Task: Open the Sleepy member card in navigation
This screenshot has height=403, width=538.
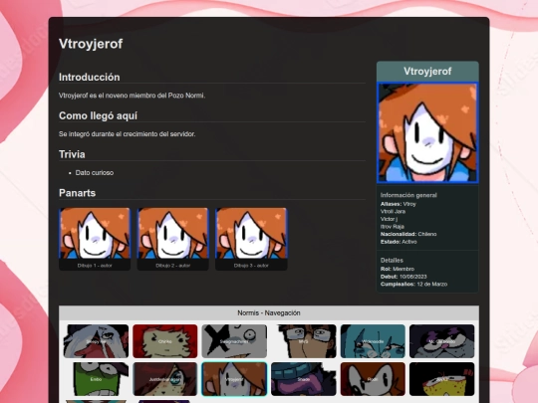Action: 96,341
